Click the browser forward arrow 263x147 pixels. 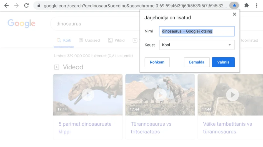pos(16,6)
